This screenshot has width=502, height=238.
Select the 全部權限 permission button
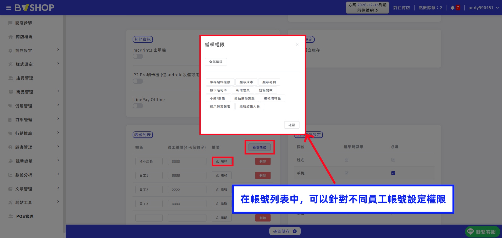click(x=216, y=62)
